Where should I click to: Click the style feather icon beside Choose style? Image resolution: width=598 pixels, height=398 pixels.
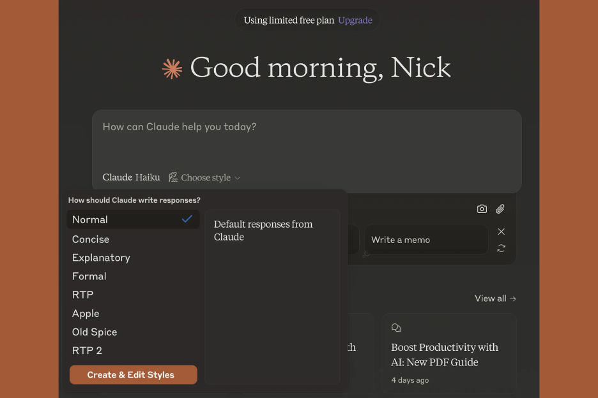[173, 177]
